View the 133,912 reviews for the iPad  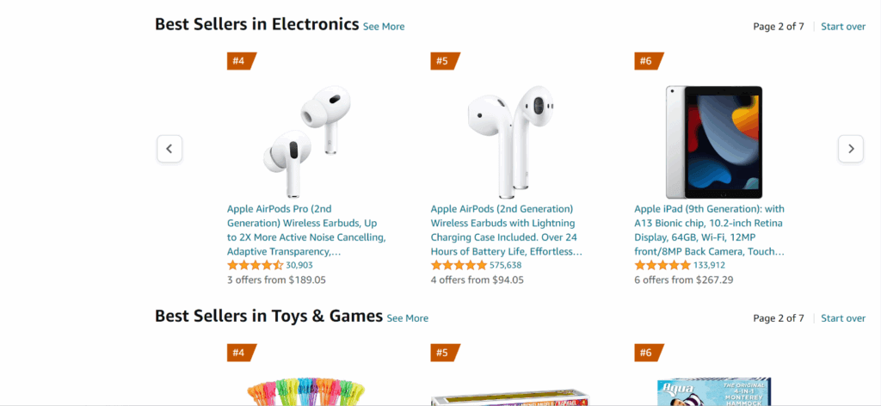click(x=710, y=265)
